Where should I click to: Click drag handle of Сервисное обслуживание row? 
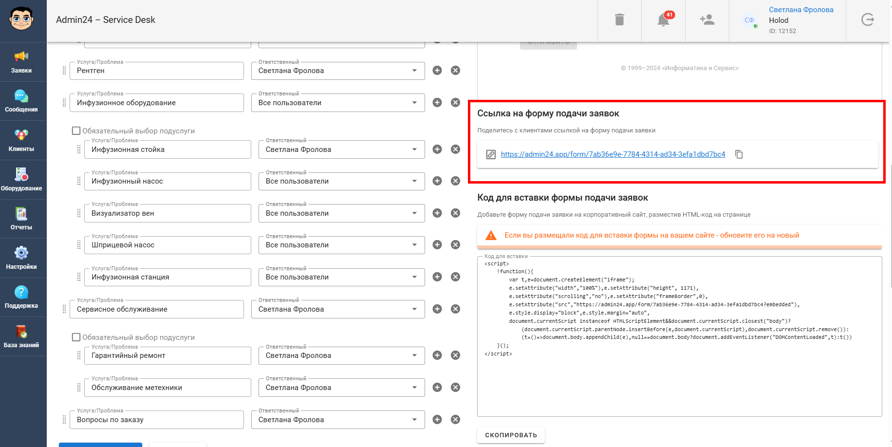(x=64, y=309)
